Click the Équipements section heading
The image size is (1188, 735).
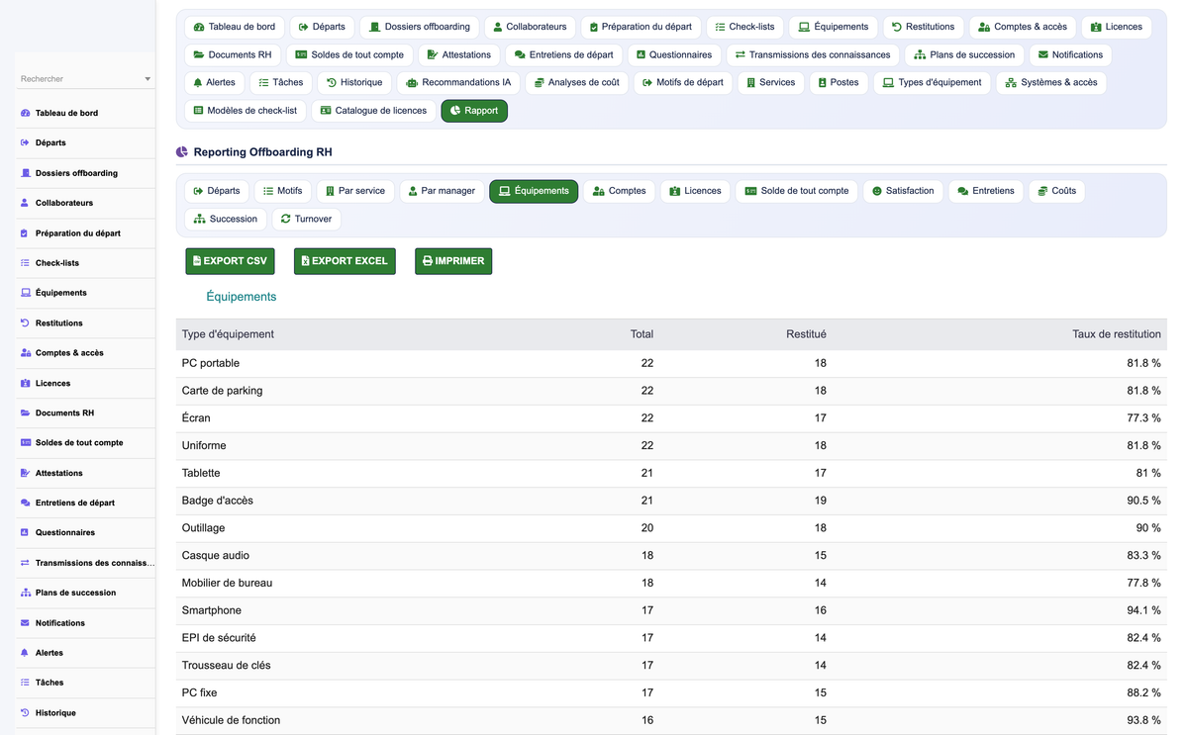click(242, 297)
